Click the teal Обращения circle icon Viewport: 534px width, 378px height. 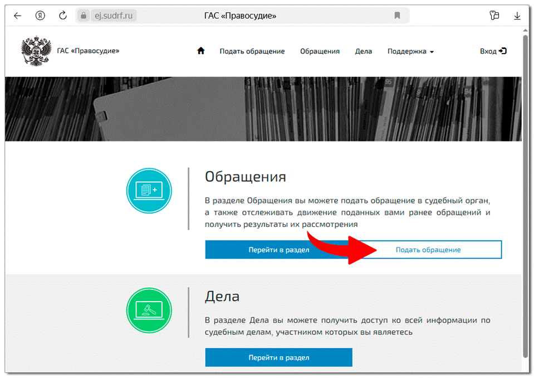[149, 191]
